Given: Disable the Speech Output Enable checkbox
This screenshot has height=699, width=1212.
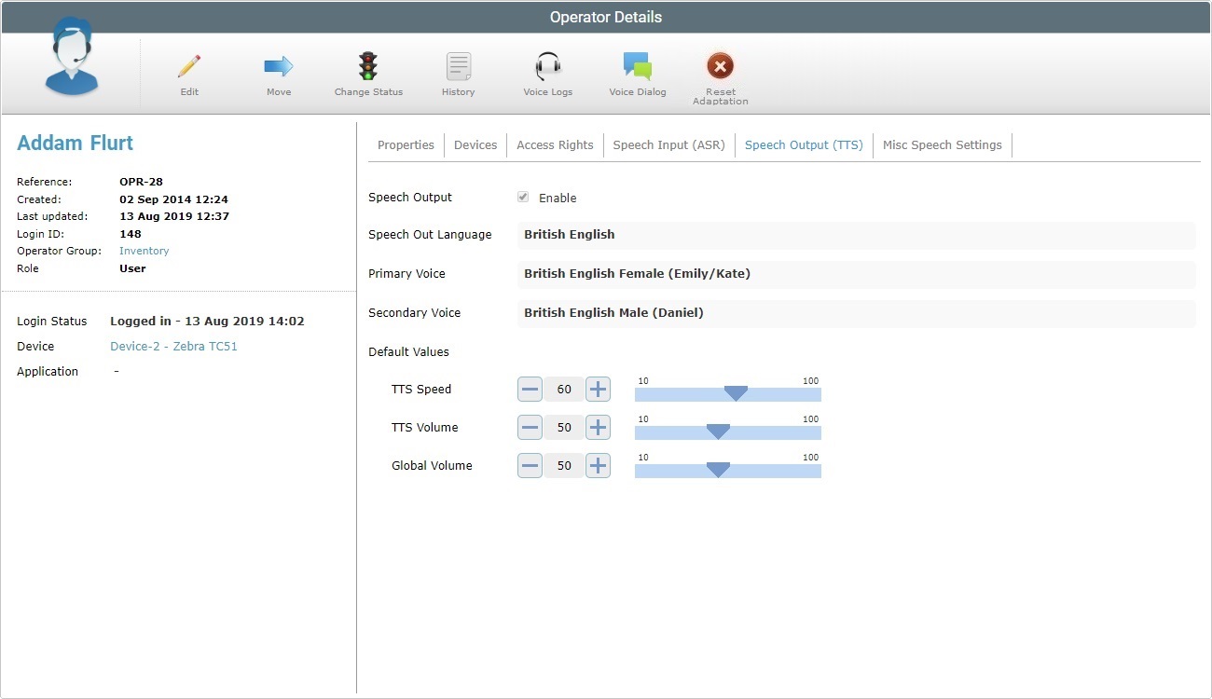Looking at the screenshot, I should [x=523, y=197].
